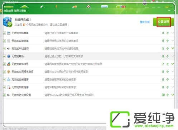Click the count 5 in MUI缓存 row

point(163,49)
